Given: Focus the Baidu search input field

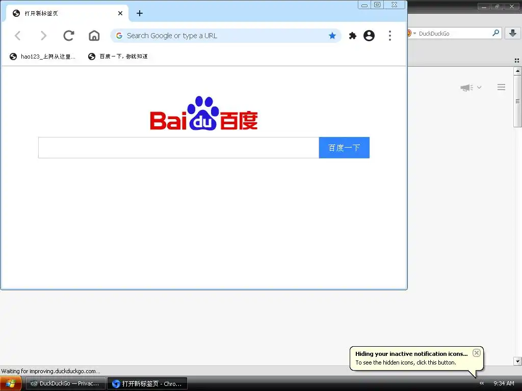Looking at the screenshot, I should coord(178,148).
